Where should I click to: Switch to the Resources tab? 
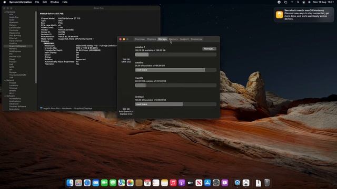[x=196, y=39]
